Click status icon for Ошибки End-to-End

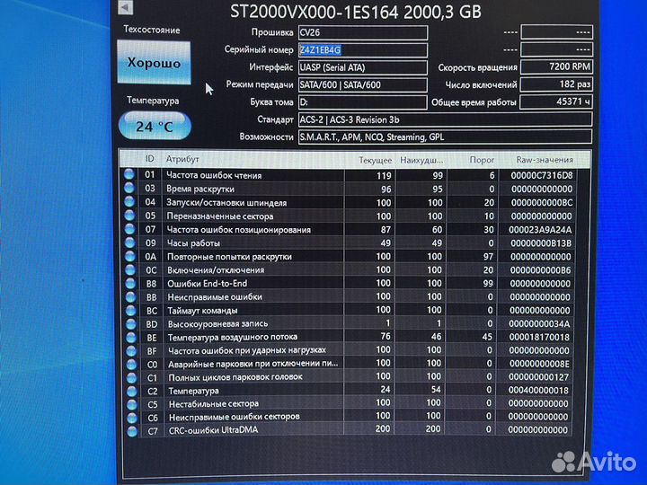131,283
